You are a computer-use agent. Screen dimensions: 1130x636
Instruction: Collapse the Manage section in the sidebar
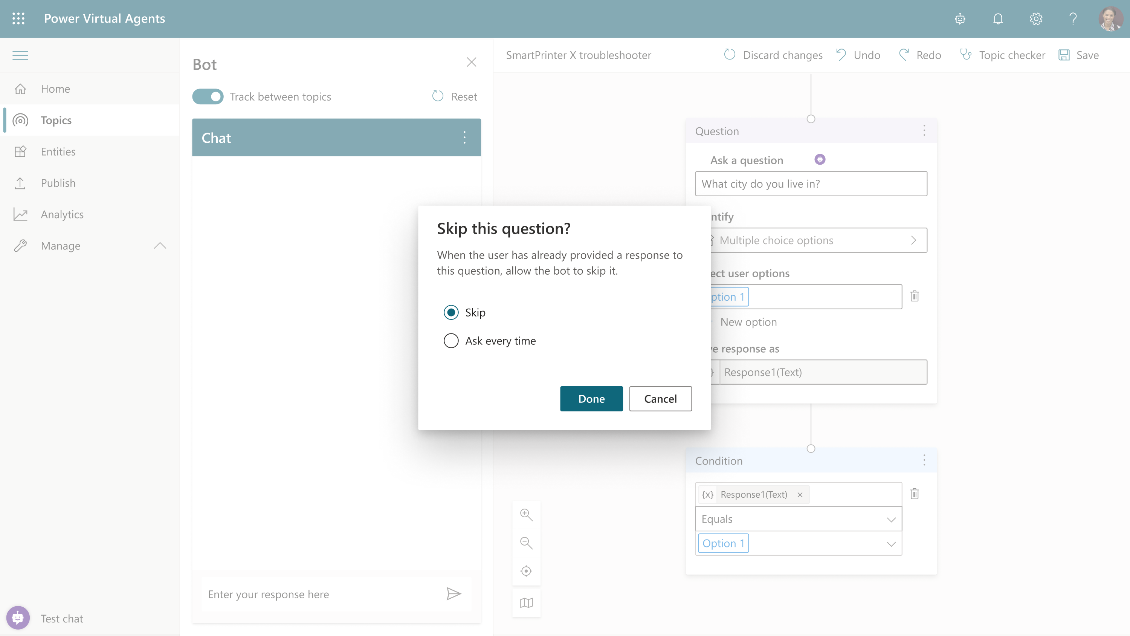pyautogui.click(x=160, y=245)
